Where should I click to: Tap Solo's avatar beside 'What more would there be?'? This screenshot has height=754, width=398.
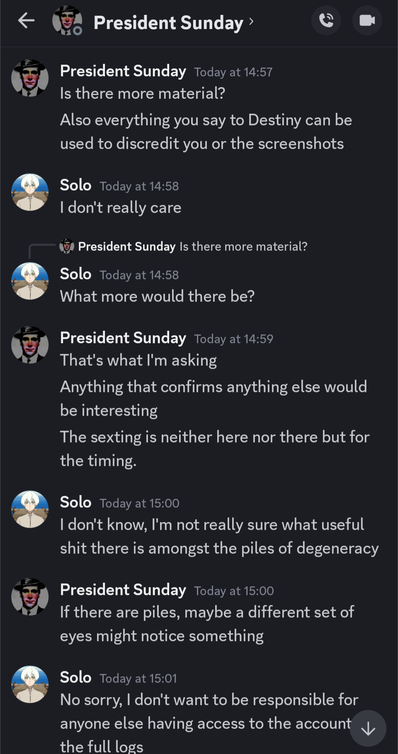click(x=30, y=281)
